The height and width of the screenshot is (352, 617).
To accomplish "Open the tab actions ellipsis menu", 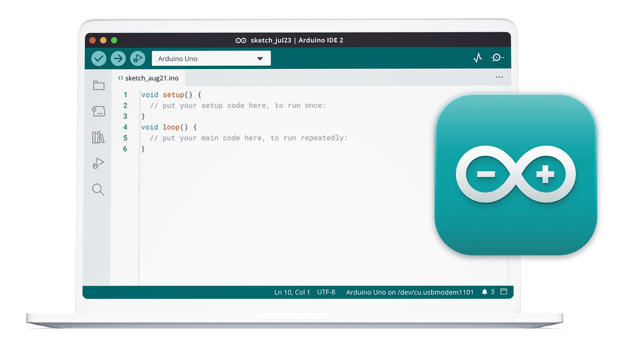I will 499,77.
